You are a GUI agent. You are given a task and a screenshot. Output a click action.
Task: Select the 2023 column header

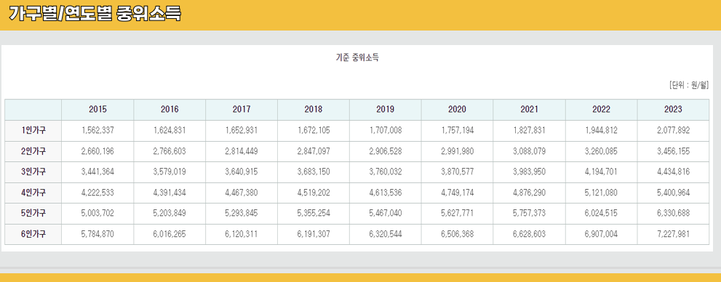pos(673,109)
